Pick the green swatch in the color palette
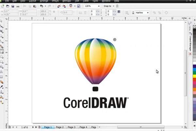Image resolution: width=196 pixels, height=131 pixels. point(194,73)
